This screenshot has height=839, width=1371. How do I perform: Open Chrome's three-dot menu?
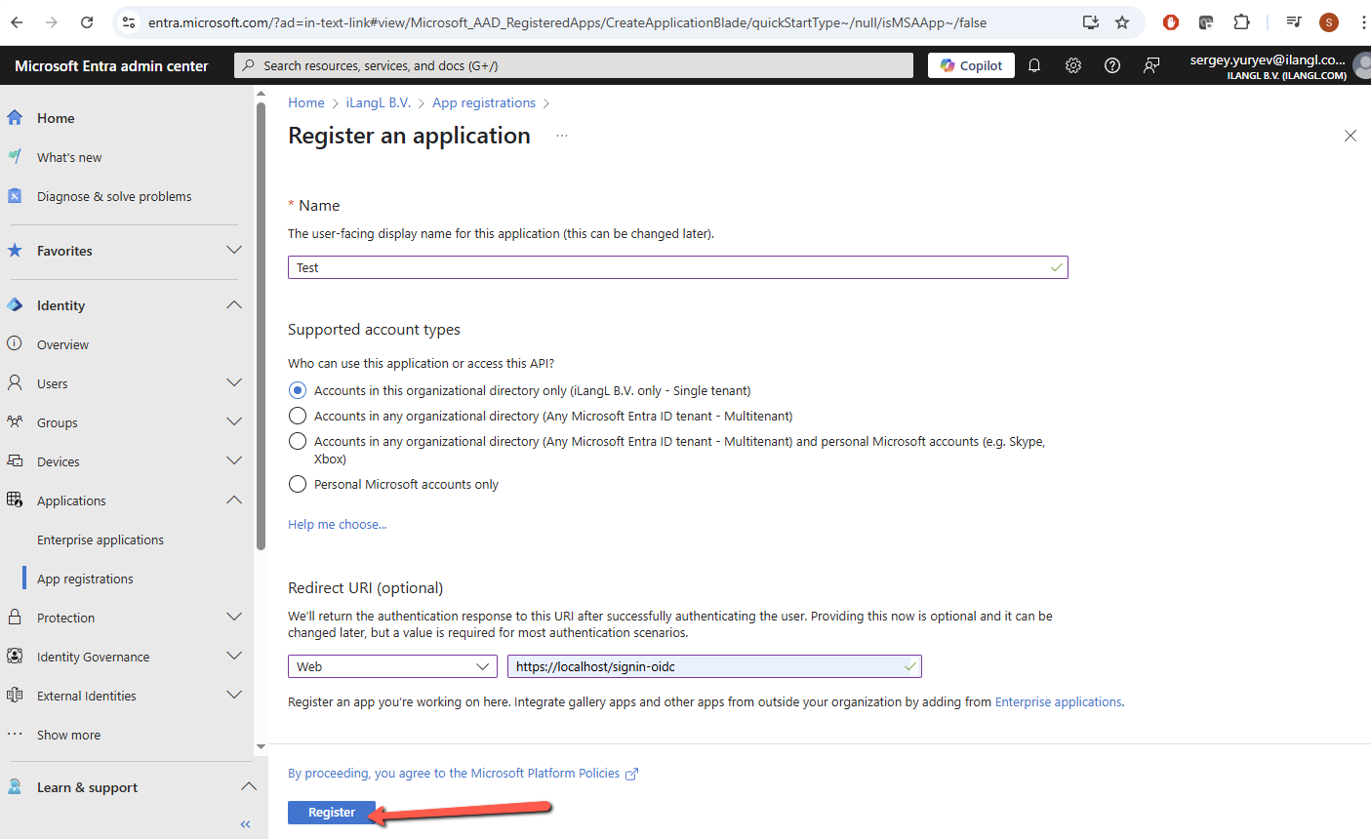coord(1363,22)
